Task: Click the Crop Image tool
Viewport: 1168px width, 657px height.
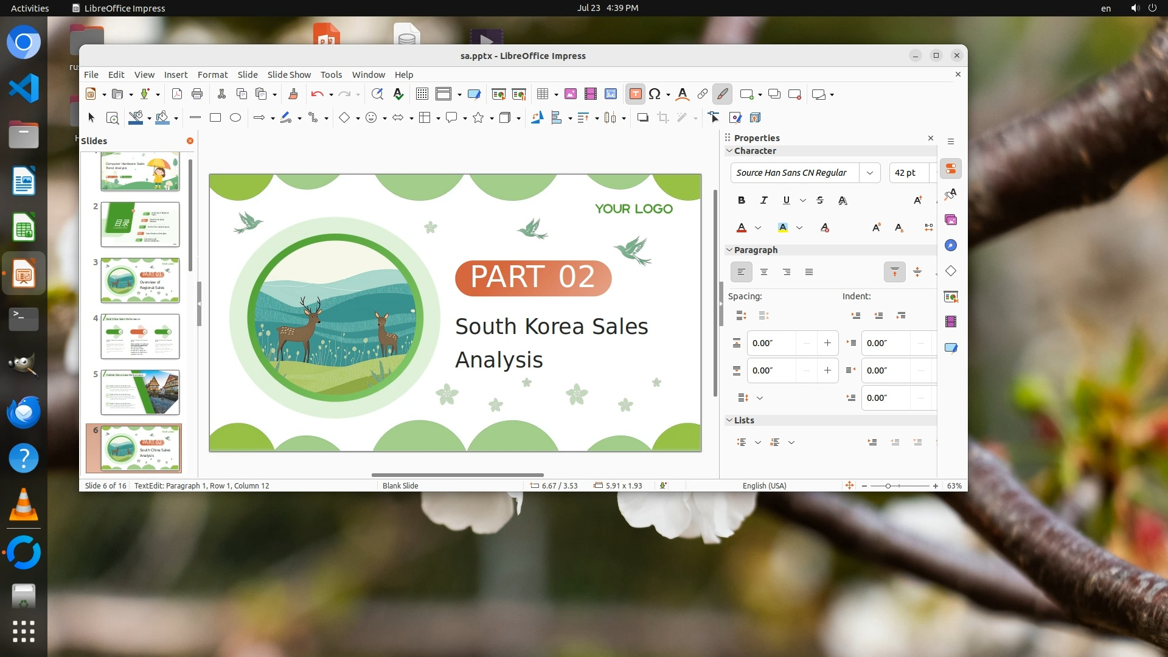Action: pyautogui.click(x=662, y=117)
